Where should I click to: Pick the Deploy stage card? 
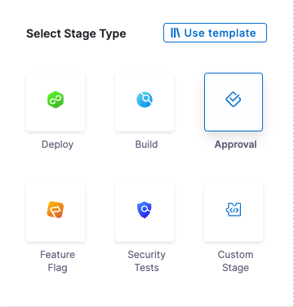click(x=56, y=102)
